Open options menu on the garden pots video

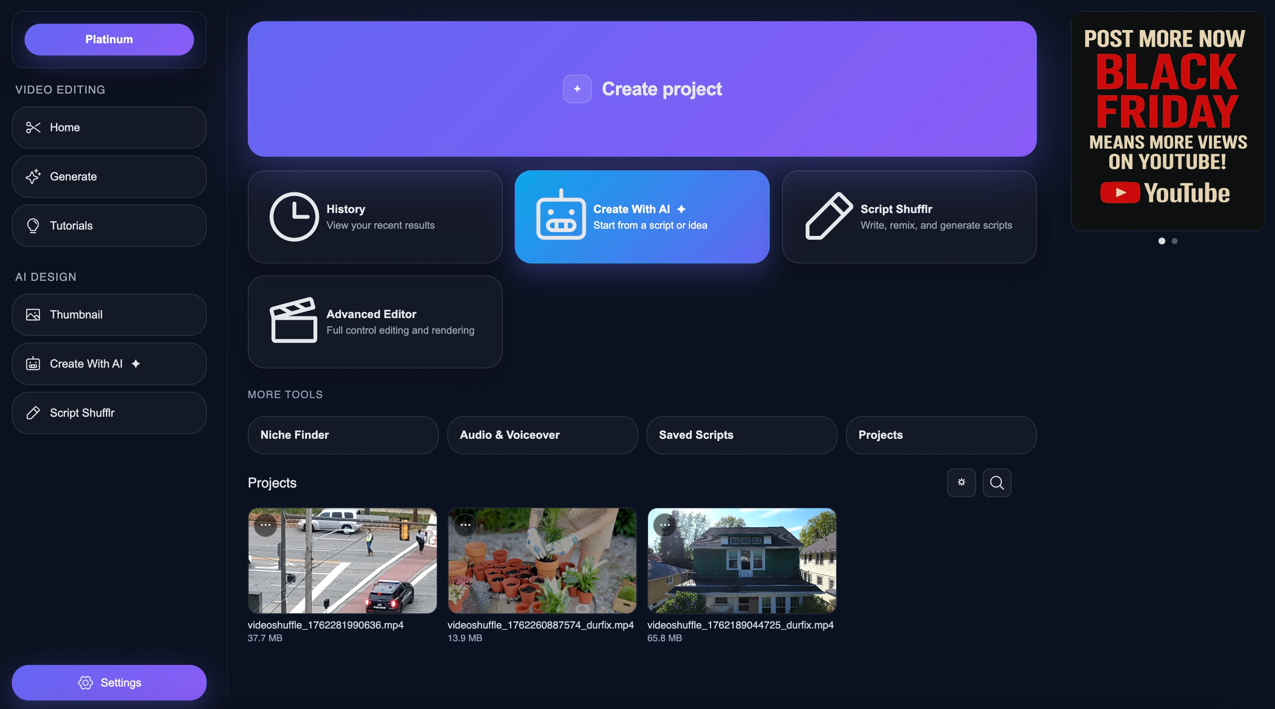465,526
